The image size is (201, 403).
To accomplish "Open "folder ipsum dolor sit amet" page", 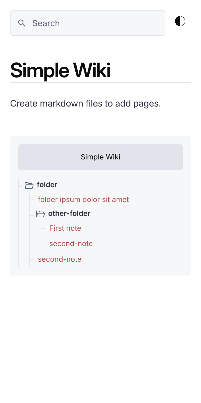I will (x=83, y=199).
